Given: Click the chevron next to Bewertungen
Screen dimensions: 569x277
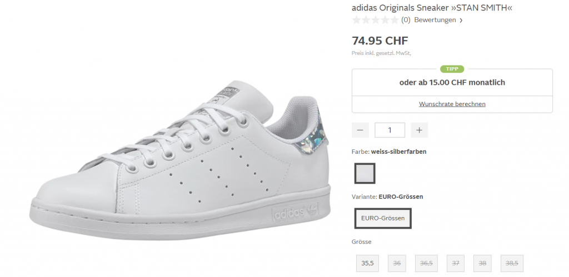Looking at the screenshot, I should (461, 21).
